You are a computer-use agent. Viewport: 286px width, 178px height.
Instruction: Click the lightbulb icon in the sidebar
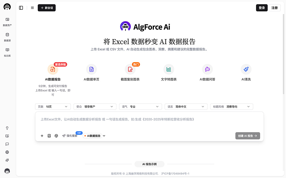click(x=7, y=128)
